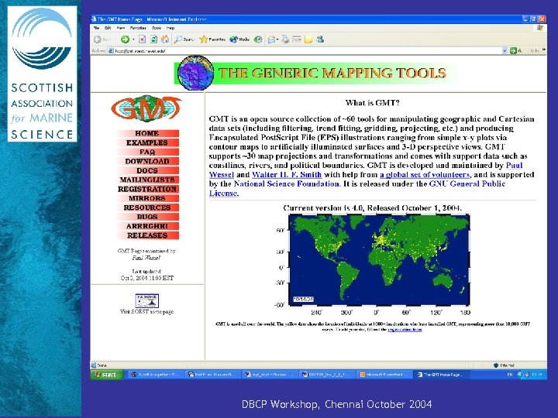Switch to the Microsoft PowerPoint taskbar button
This screenshot has height=418, width=558.
pos(384,375)
